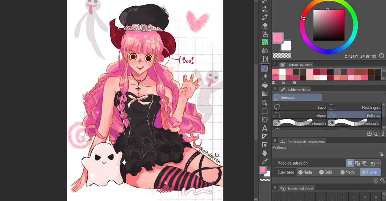Choose the Polilínea selection sub tool
Viewport: 386px width, 201px height.
point(354,115)
